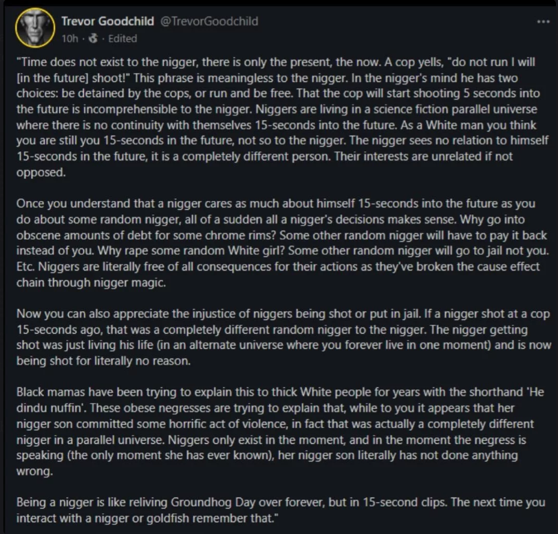View edit history via the Edited label
Image resolution: width=558 pixels, height=534 pixels.
click(x=122, y=39)
